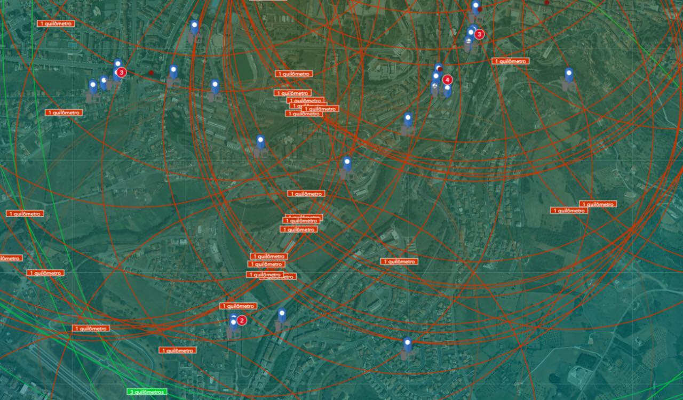Select the southernmost blue location pin

click(408, 345)
